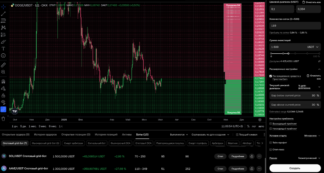Open Мгновенно start condition dropdown
The height and width of the screenshot is (173, 324).
pyautogui.click(x=312, y=136)
